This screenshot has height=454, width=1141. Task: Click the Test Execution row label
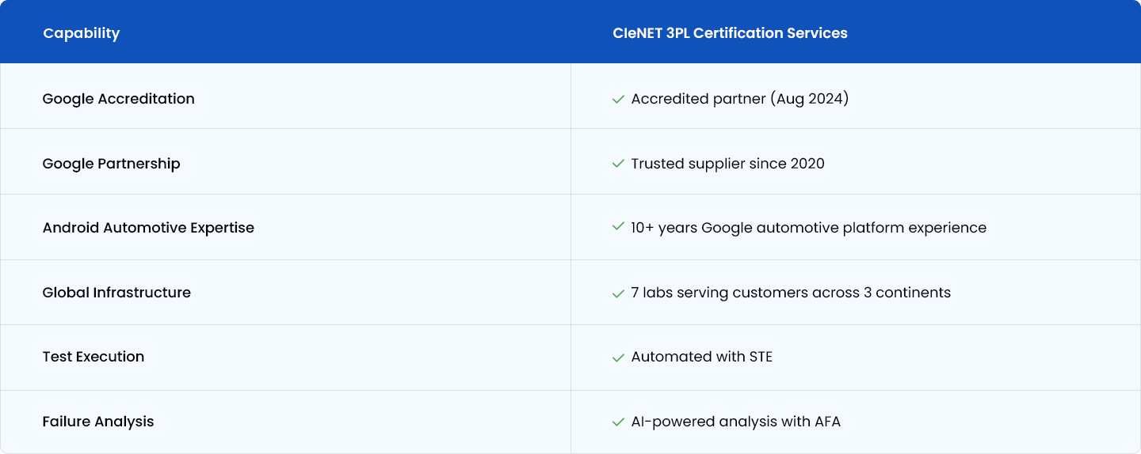click(x=93, y=357)
